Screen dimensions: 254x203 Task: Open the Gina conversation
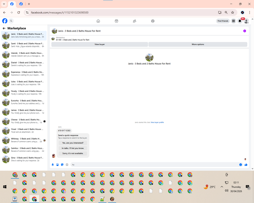pos(24,159)
